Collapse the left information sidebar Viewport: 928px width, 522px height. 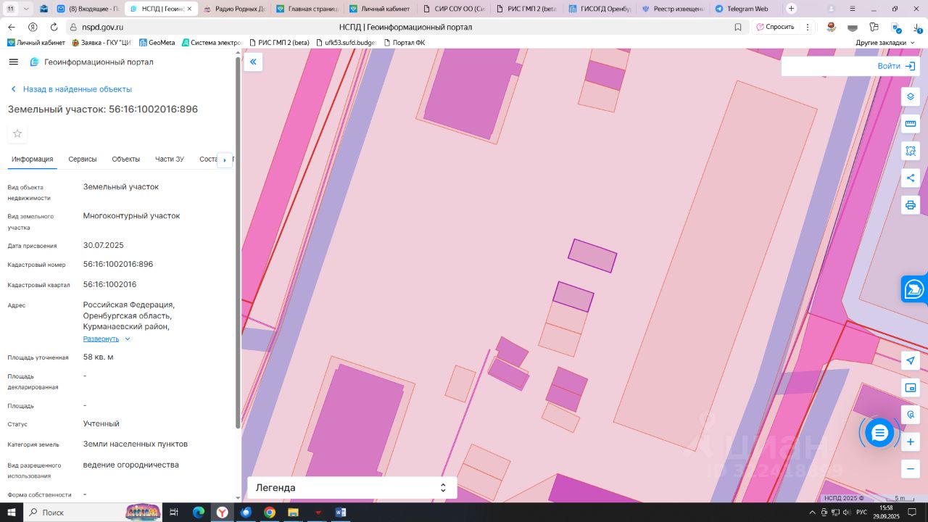[253, 62]
